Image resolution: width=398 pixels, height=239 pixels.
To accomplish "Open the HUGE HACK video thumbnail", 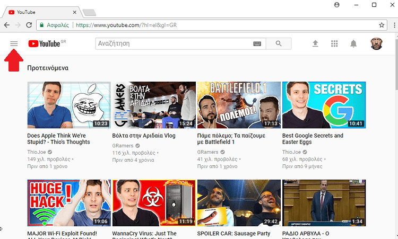I will click(69, 203).
